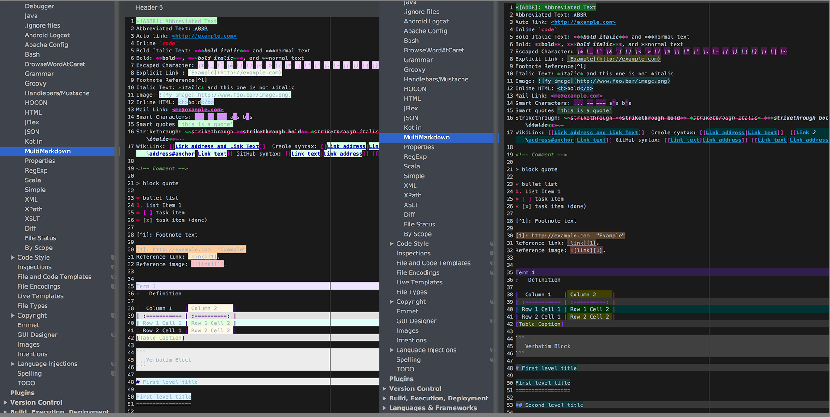Open File Status in left panel
Viewport: 830px width, 417px height.
[41, 238]
